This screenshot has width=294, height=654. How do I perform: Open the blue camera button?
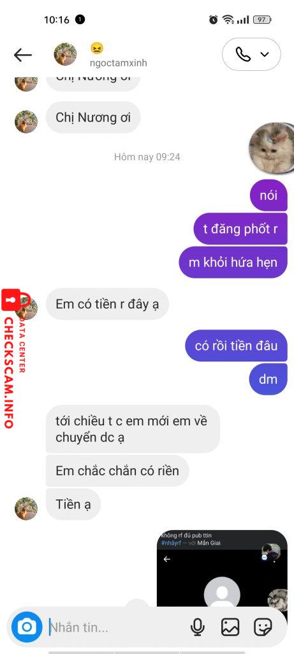tap(27, 627)
